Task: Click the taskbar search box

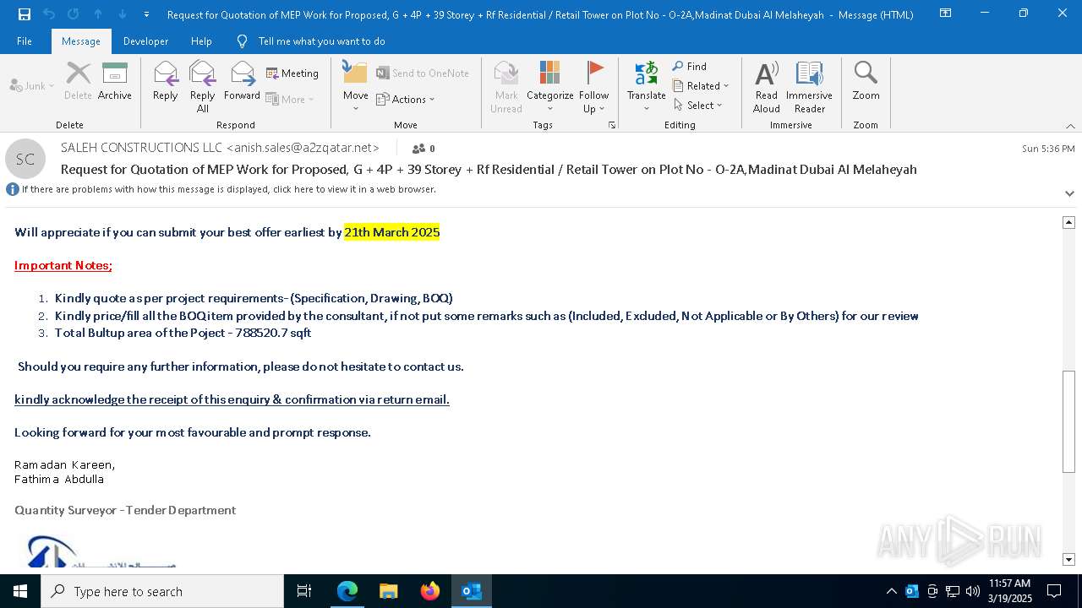Action: pos(162,591)
